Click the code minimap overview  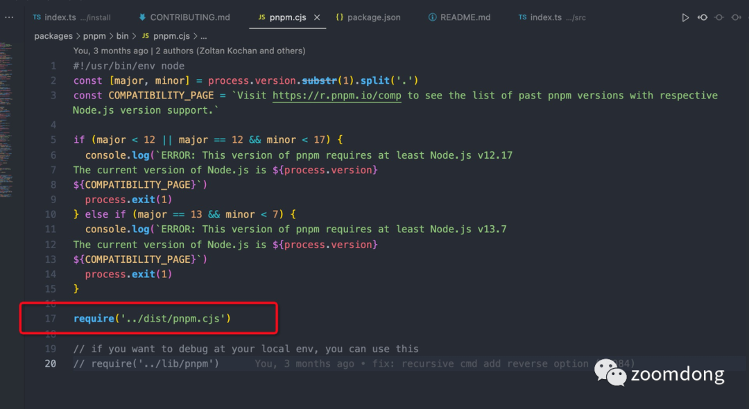6,119
